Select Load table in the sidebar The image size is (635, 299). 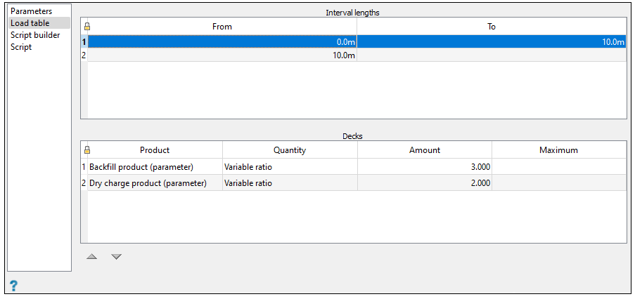pos(30,23)
